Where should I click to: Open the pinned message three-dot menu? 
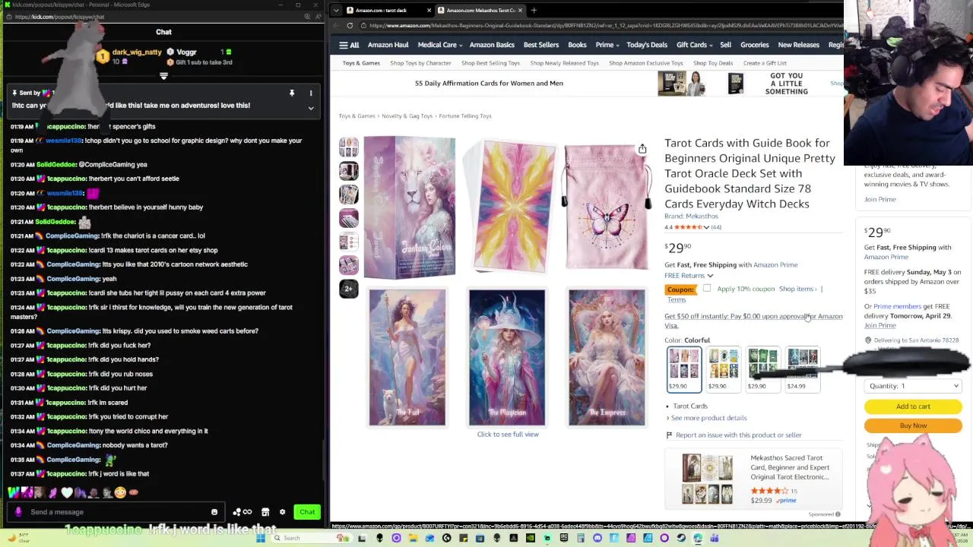coord(310,93)
